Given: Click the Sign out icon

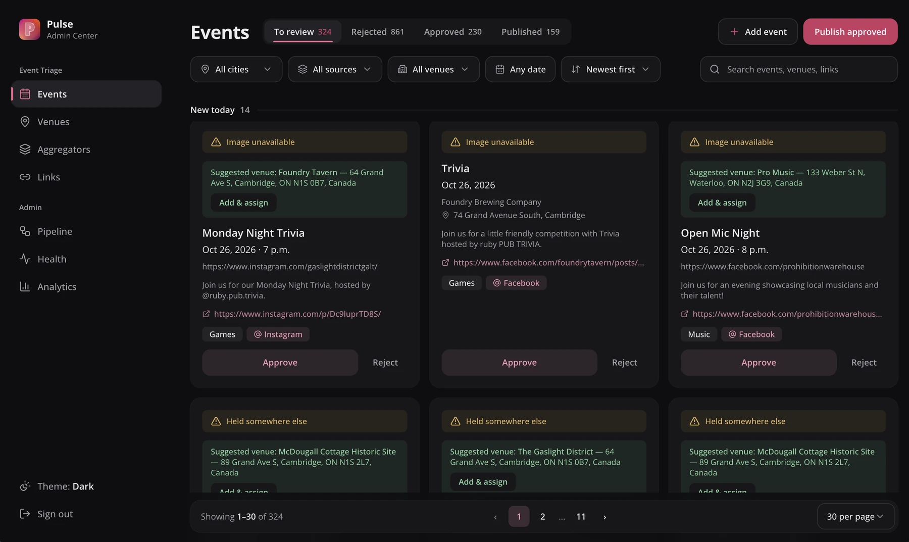Looking at the screenshot, I should tap(25, 514).
